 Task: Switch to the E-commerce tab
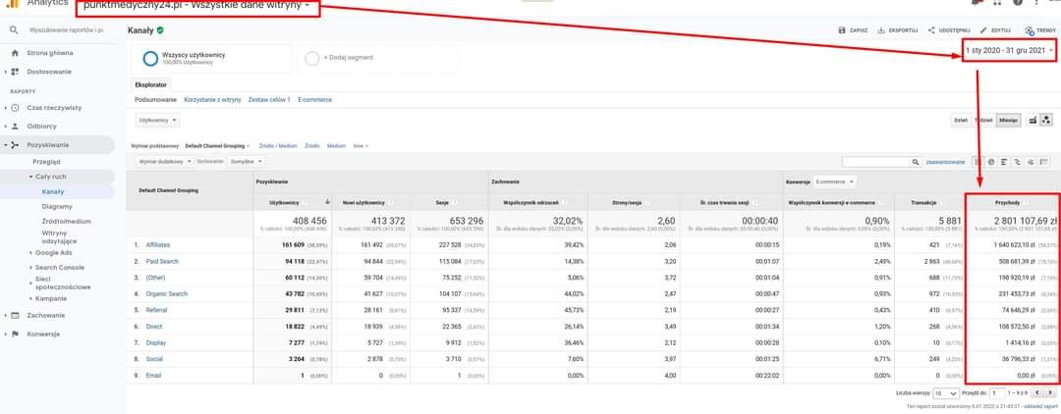314,99
